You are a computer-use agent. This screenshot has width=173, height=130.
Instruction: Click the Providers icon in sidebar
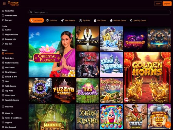click(3, 107)
